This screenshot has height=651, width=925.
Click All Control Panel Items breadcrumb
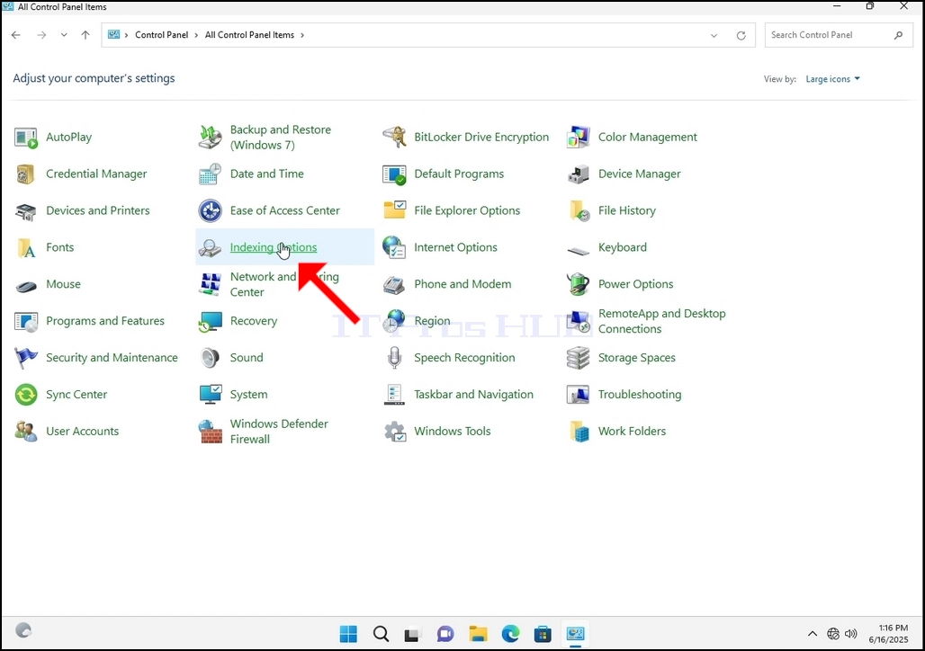[x=249, y=35]
